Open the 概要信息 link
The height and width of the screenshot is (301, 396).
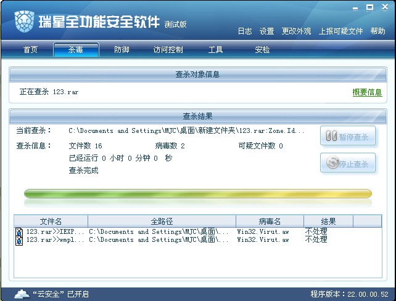[x=367, y=92]
